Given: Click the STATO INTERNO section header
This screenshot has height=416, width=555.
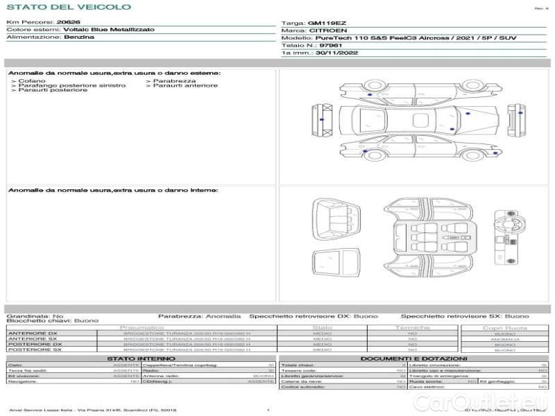Looking at the screenshot, I should (141, 358).
